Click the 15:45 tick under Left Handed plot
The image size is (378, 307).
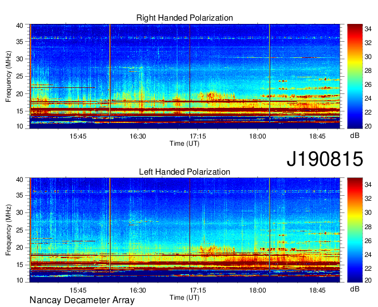78,290
